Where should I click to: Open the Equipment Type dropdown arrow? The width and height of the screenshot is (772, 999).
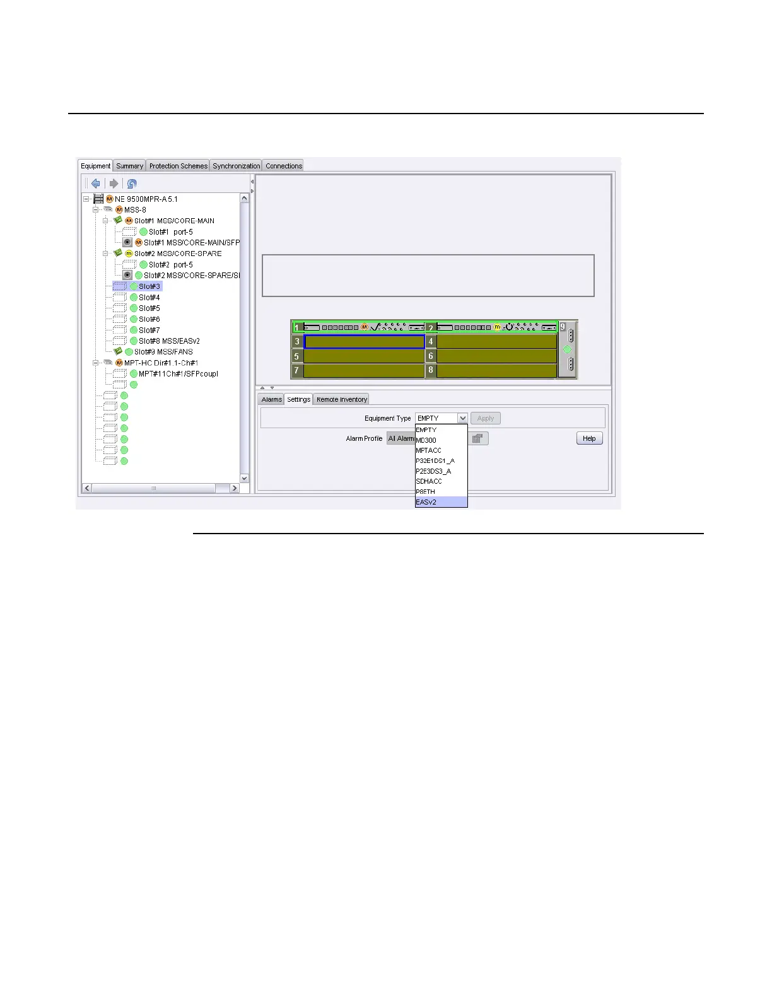pyautogui.click(x=462, y=418)
